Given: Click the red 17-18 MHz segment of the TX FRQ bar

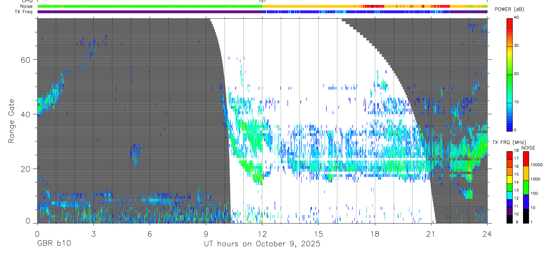Looking at the screenshot, I should [x=510, y=156].
